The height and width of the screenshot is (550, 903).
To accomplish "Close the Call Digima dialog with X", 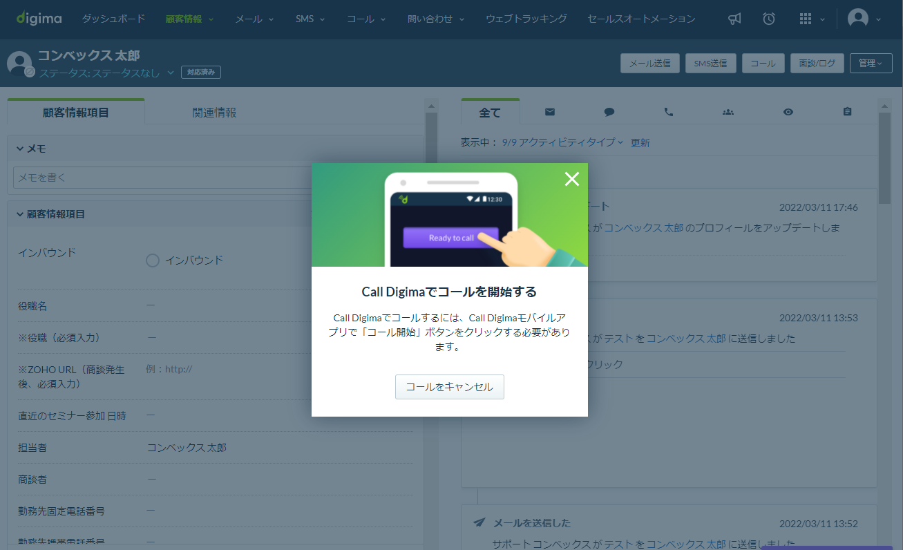I will coord(571,179).
